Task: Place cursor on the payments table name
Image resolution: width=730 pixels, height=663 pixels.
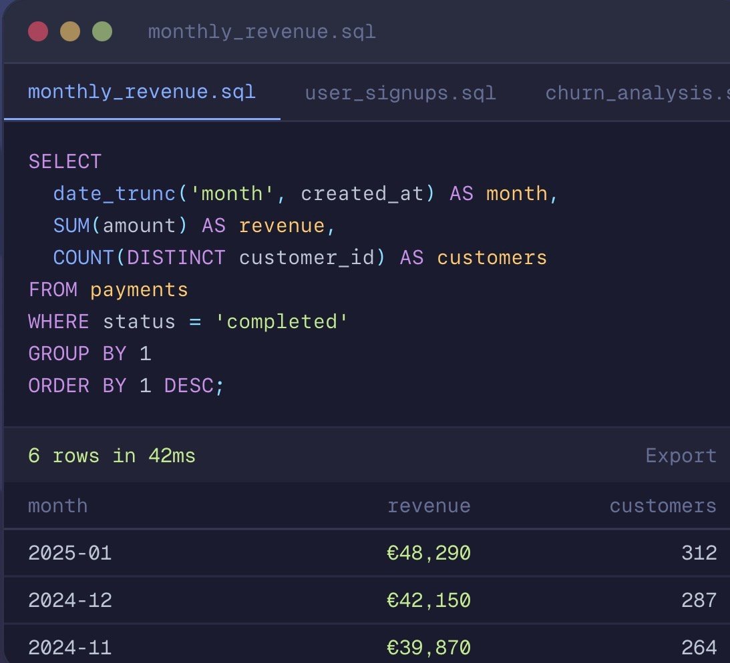Action: 139,289
